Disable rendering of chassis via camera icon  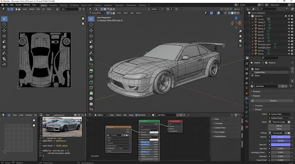(x=292, y=19)
